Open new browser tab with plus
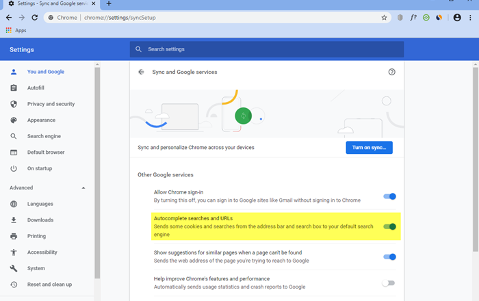 [x=109, y=3]
